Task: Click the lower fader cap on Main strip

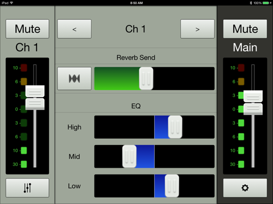Action: [253, 109]
